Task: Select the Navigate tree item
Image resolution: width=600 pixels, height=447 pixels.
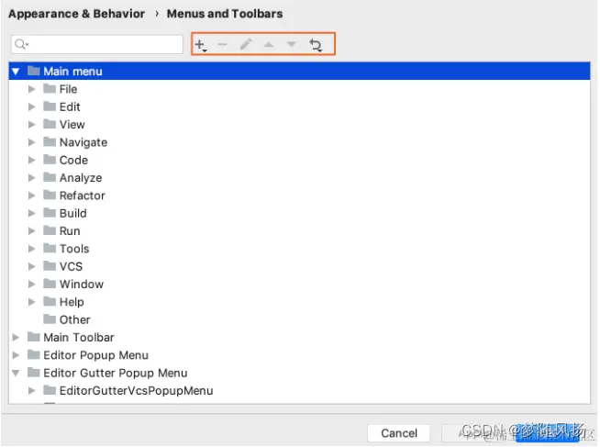Action: click(83, 142)
